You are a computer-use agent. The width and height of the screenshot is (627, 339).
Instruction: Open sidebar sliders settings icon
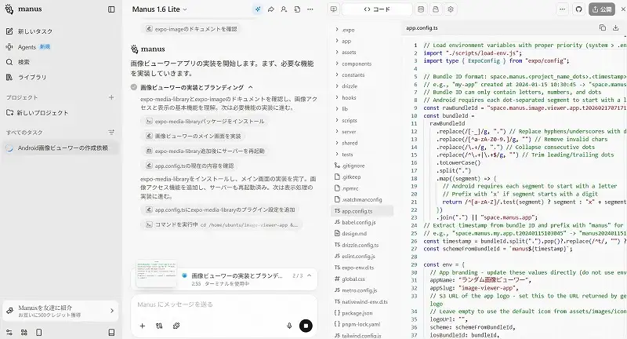tap(9, 332)
